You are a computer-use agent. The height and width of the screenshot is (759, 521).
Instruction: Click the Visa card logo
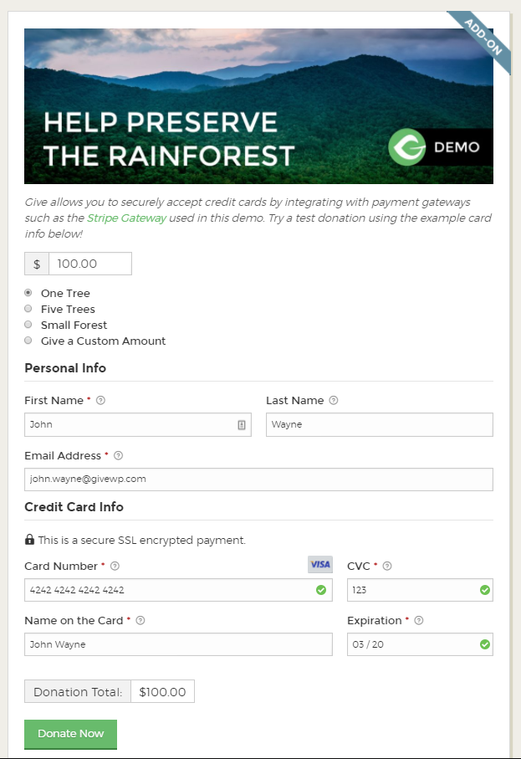(320, 564)
